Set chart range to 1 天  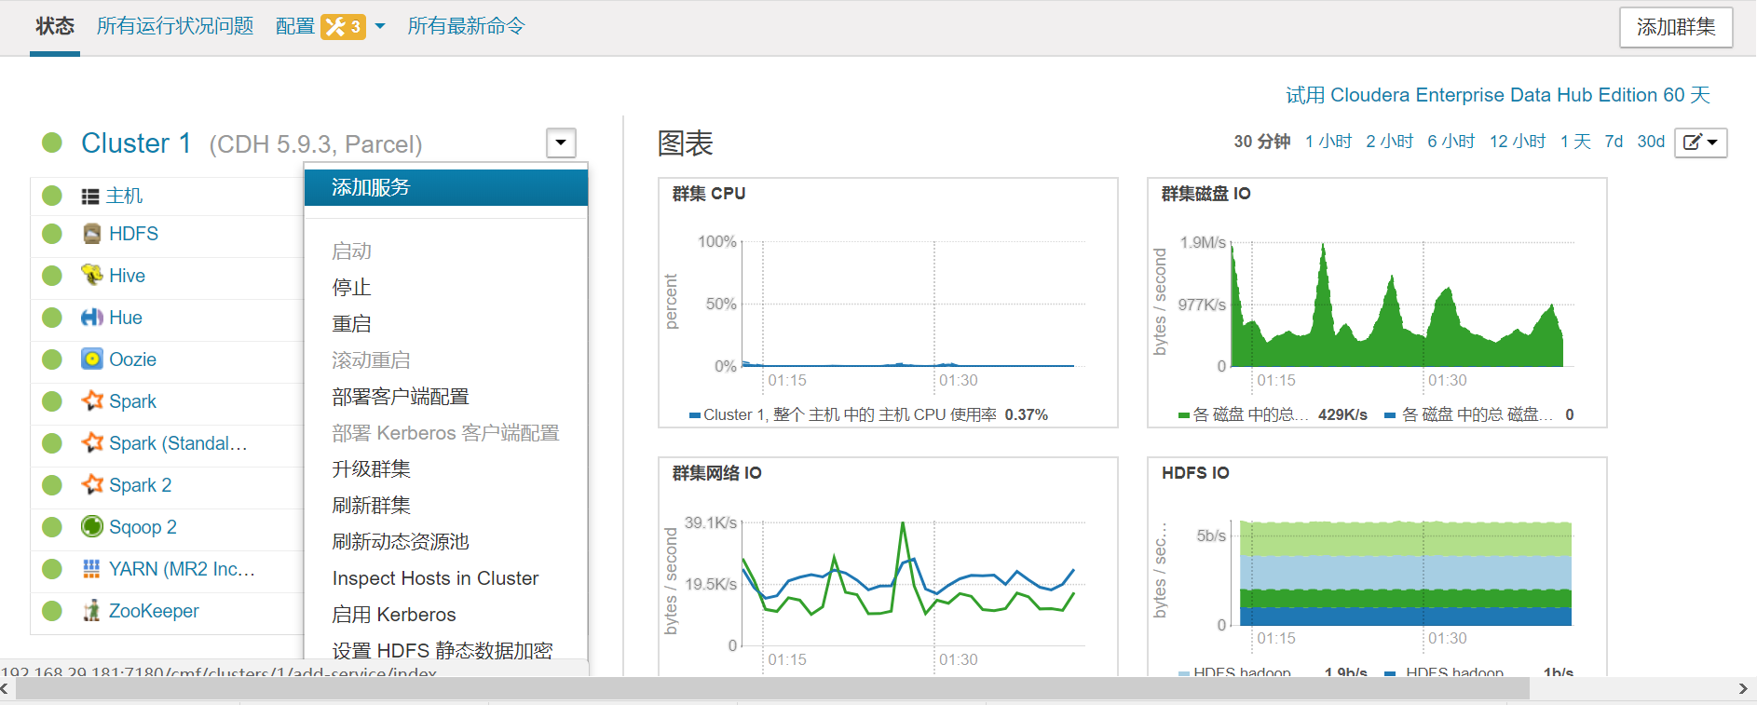(x=1575, y=142)
